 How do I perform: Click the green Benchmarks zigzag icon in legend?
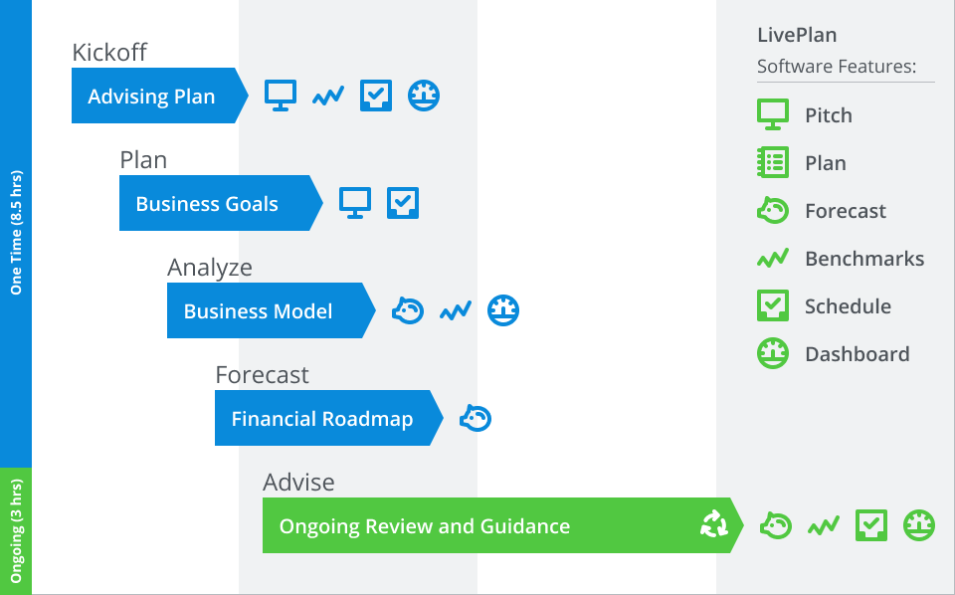click(773, 259)
